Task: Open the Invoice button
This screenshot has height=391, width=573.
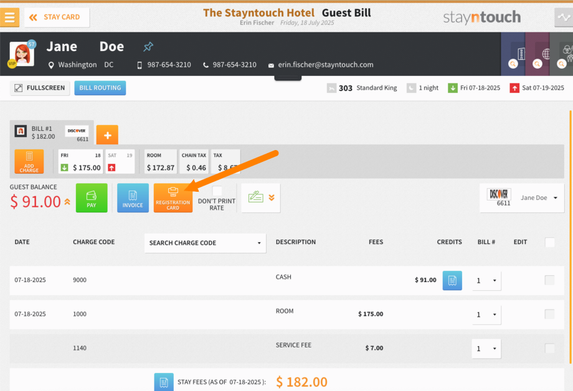Action: click(x=133, y=198)
